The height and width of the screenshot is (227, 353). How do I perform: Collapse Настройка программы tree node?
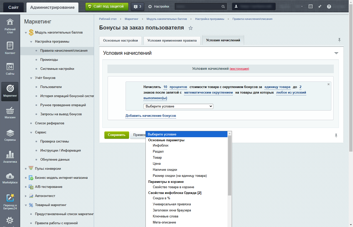point(31,42)
